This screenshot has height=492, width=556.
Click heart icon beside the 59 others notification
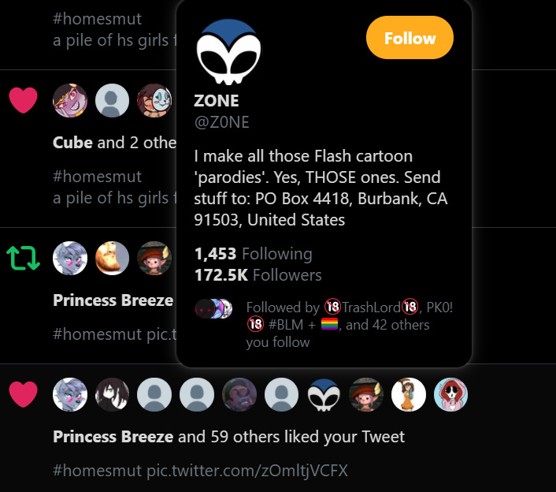click(23, 394)
